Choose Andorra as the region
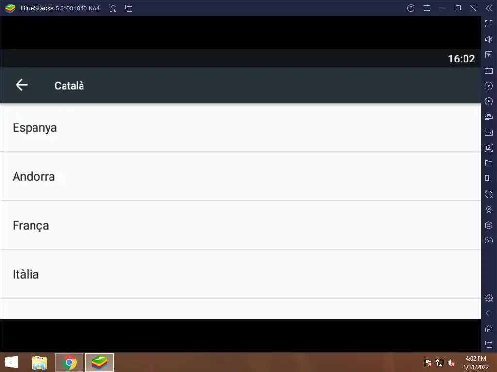The width and height of the screenshot is (497, 372). [241, 176]
